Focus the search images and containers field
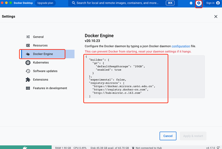Image resolution: width=222 pixels, height=149 pixels. (123, 3)
